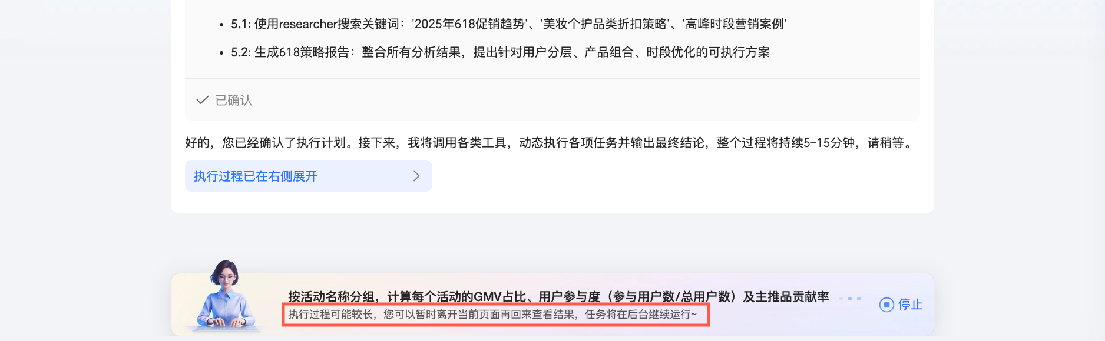Click the bullet point before step 5.1
The height and width of the screenshot is (341, 1105).
click(221, 25)
